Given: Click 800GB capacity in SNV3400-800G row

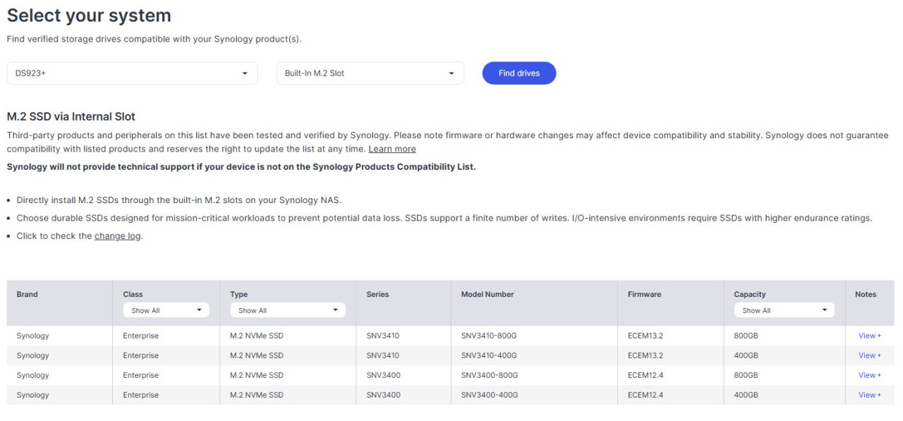Looking at the screenshot, I should (746, 375).
